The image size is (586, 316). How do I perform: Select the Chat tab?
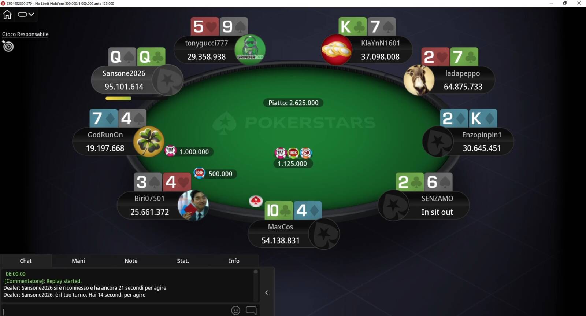click(x=26, y=261)
